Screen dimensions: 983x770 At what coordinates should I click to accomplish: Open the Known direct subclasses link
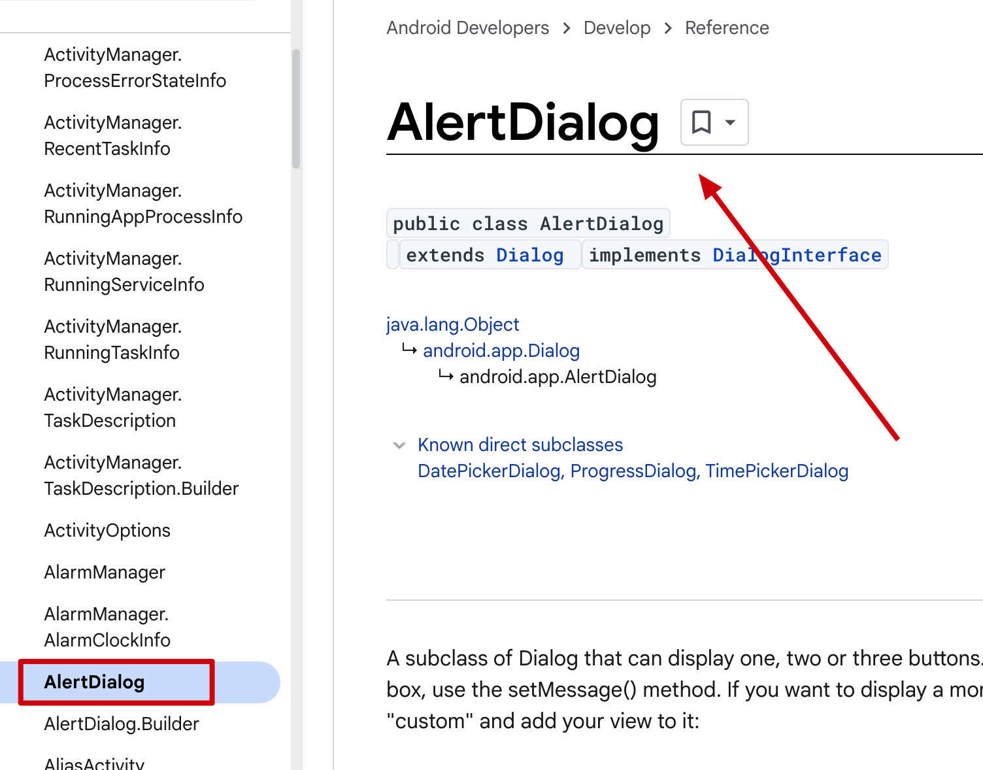(x=520, y=444)
